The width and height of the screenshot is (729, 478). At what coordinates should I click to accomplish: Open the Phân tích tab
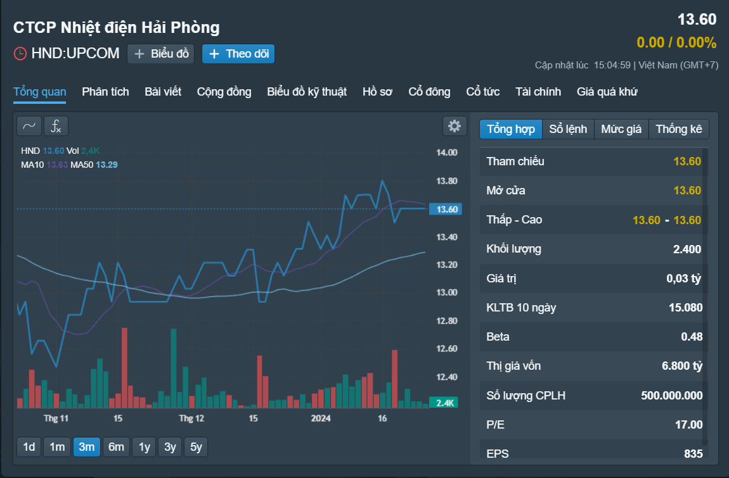pyautogui.click(x=105, y=92)
